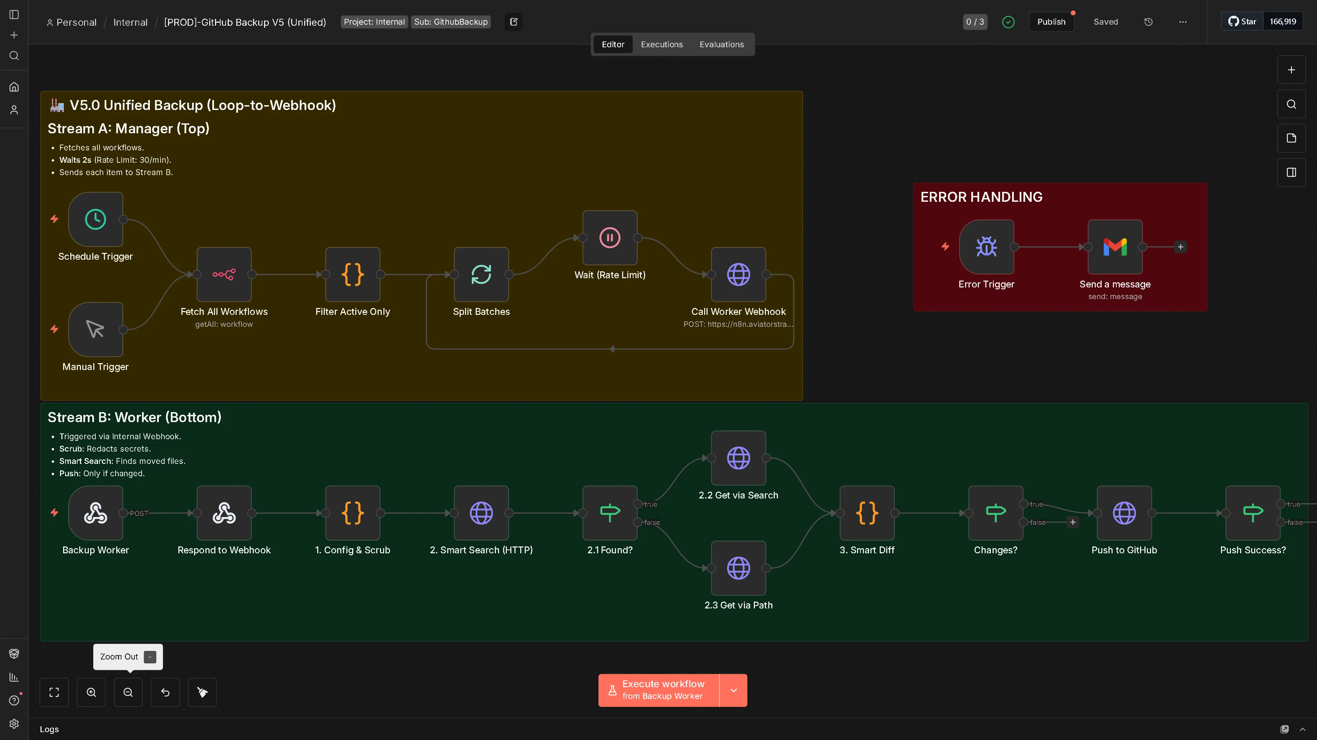Open workflow version history clock icon
The width and height of the screenshot is (1317, 740).
click(x=1148, y=22)
